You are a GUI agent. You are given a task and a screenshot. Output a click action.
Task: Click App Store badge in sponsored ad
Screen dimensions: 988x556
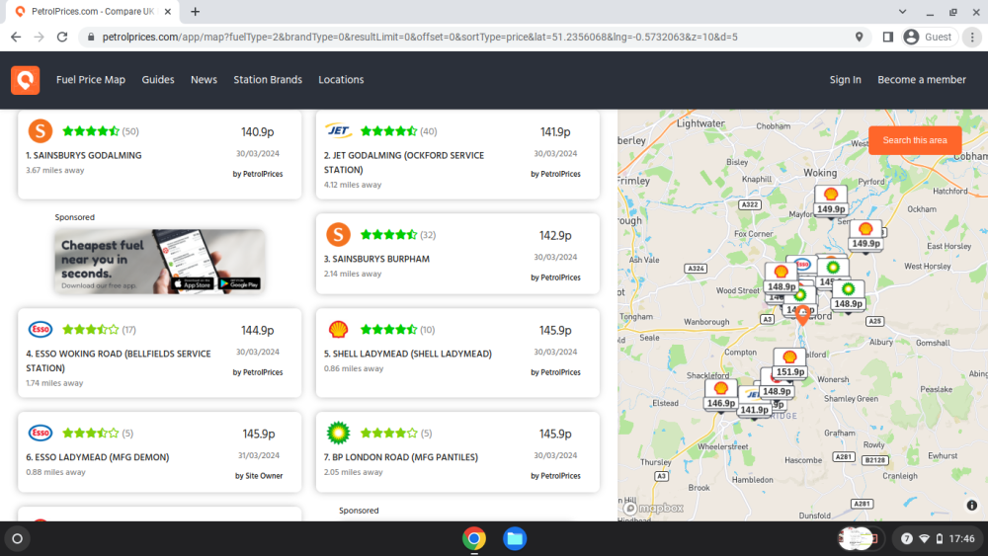click(193, 284)
